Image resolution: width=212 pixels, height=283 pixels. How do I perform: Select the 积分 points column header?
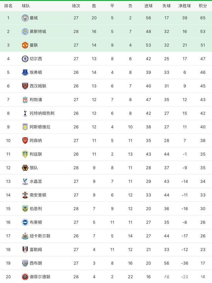click(x=203, y=6)
